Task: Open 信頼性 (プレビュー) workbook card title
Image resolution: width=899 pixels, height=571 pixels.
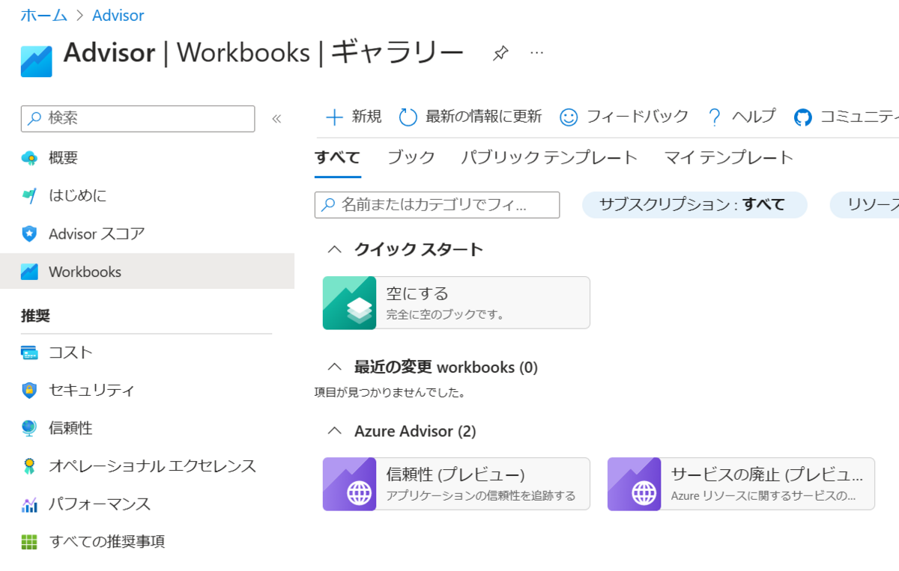Action: [455, 474]
